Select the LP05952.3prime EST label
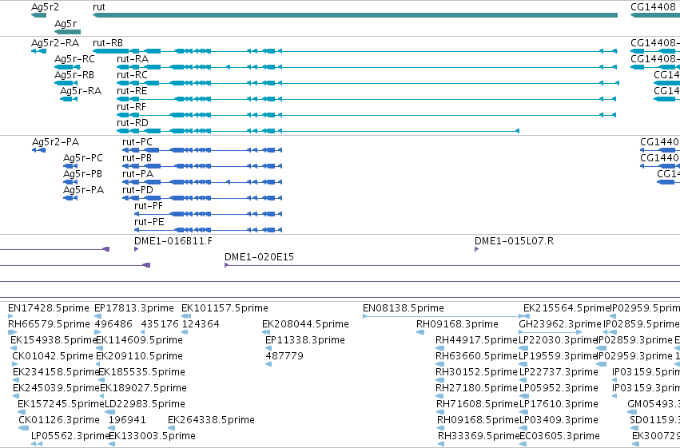 tap(559, 389)
